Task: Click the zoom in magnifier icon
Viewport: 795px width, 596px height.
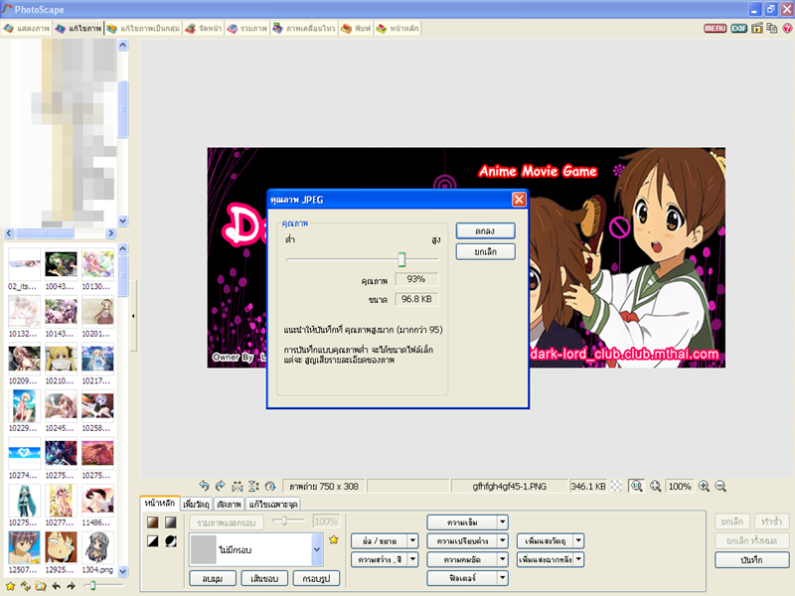Action: pos(705,487)
